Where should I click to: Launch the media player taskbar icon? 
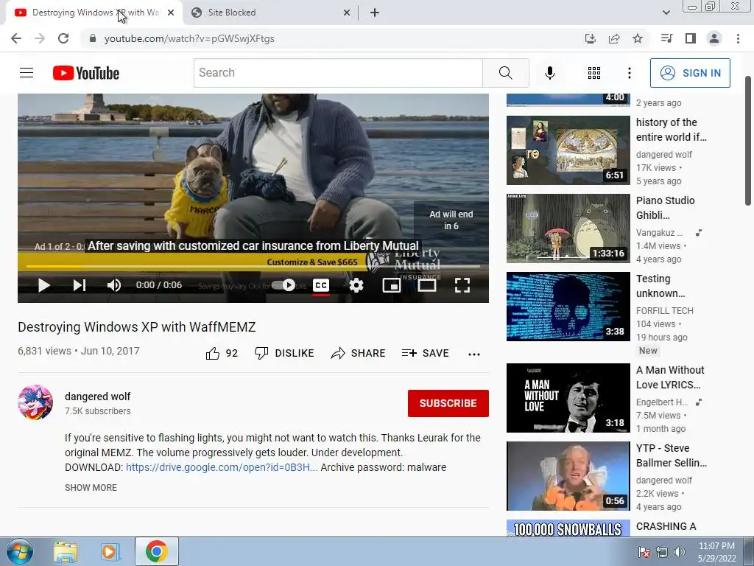(109, 551)
